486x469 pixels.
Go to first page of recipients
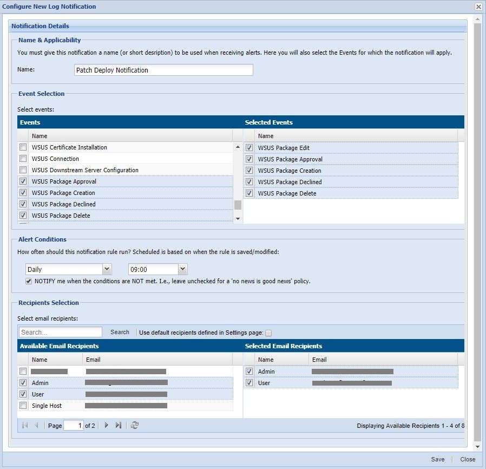click(25, 426)
